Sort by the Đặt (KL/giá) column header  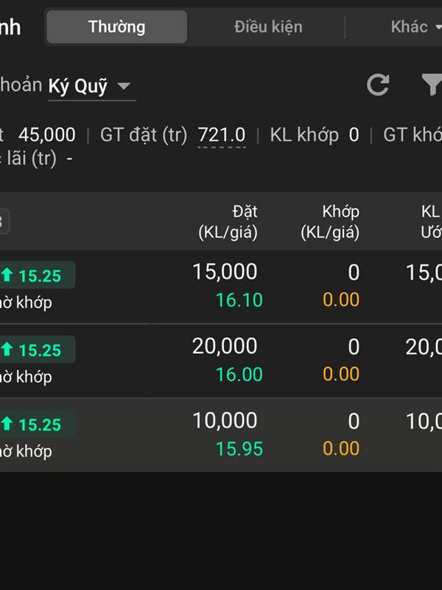click(228, 222)
